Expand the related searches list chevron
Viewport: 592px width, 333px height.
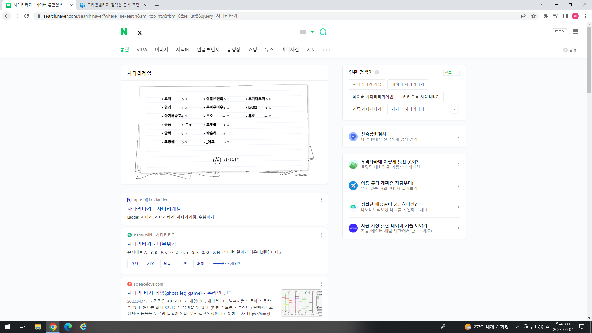click(x=454, y=109)
